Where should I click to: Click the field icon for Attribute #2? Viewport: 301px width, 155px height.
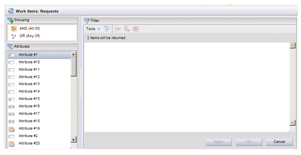coord(12,137)
